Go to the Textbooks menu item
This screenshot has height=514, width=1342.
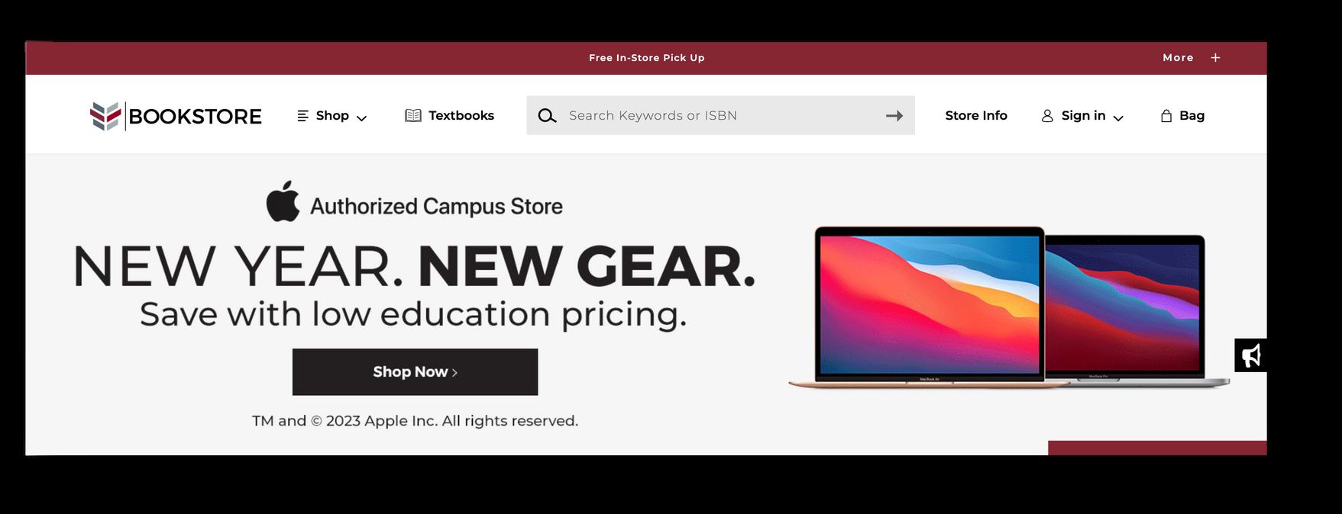tap(461, 116)
